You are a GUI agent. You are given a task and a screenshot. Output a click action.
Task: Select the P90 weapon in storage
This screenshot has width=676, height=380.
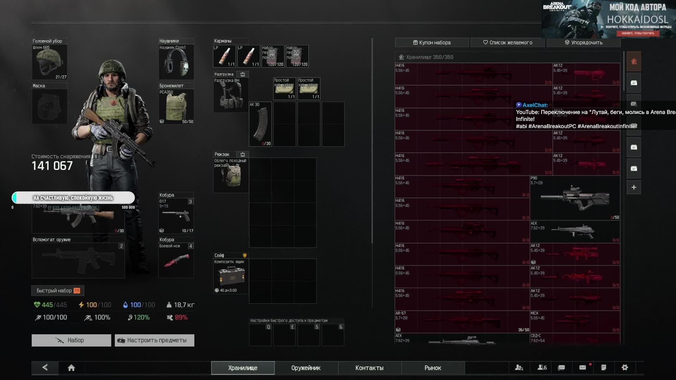(x=575, y=198)
